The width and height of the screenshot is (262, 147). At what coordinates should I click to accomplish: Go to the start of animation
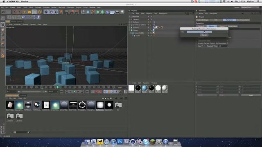pos(61,91)
